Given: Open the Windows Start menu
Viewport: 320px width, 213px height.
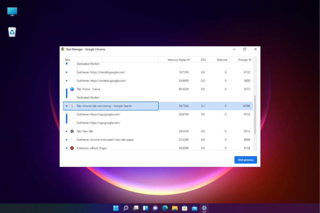Looking at the screenshot, I should (116, 208).
